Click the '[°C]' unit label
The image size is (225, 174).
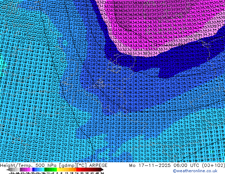click(82, 165)
